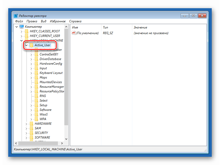Collapse the Active_User key
Image resolution: width=220 pixels, height=165 pixels.
(x=26, y=45)
